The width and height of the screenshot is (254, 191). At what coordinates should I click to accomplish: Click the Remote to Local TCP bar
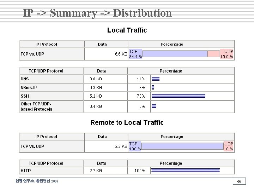pos(182,146)
